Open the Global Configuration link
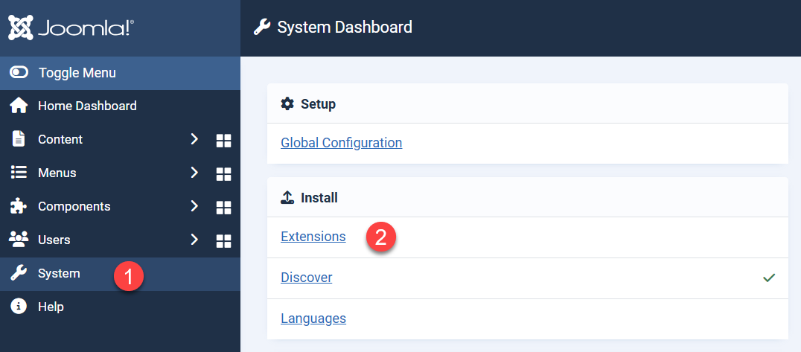Image resolution: width=801 pixels, height=352 pixels. 341,143
